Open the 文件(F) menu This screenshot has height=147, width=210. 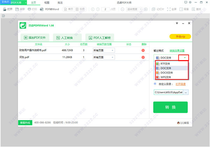tap(5, 2)
